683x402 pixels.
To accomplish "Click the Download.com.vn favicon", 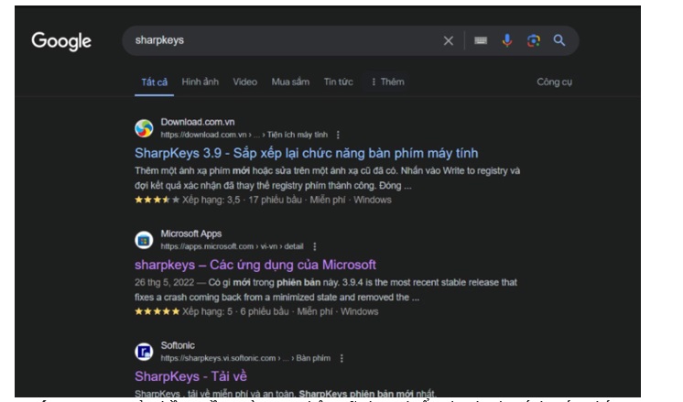I will (x=144, y=128).
